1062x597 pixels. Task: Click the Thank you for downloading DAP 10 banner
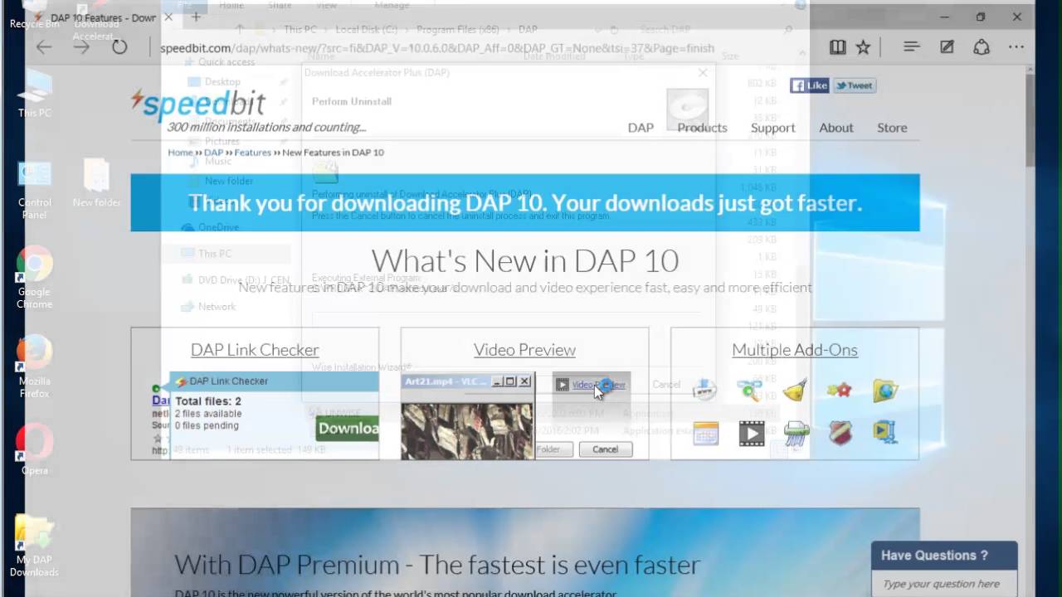pyautogui.click(x=524, y=203)
